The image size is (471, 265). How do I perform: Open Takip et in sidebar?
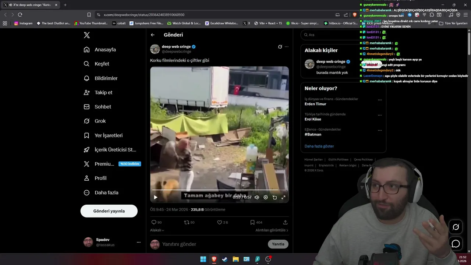click(98, 92)
